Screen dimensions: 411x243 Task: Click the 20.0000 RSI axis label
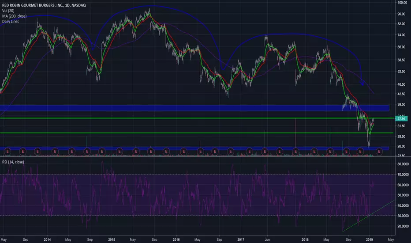pyautogui.click(x=403, y=226)
